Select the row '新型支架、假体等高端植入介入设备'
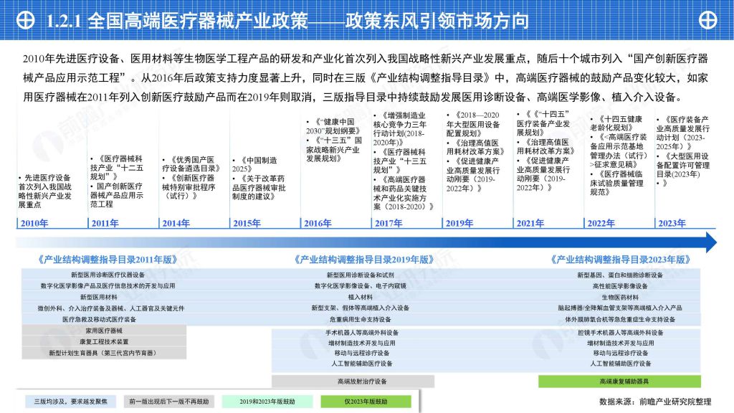Screen dimensions: 734x413 click(x=361, y=308)
